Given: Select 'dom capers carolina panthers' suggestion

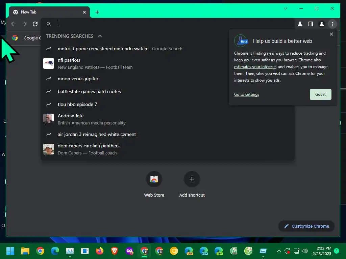Looking at the screenshot, I should [168, 149].
